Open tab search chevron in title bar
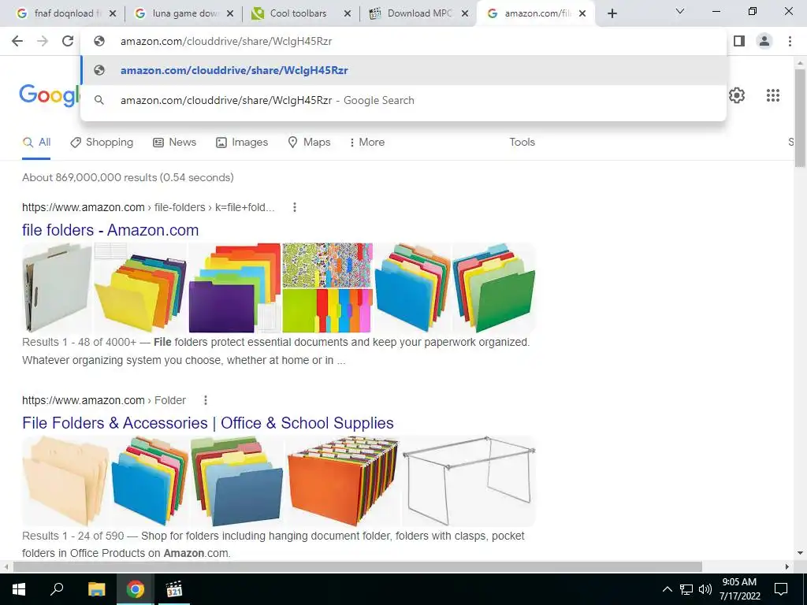 (x=680, y=11)
